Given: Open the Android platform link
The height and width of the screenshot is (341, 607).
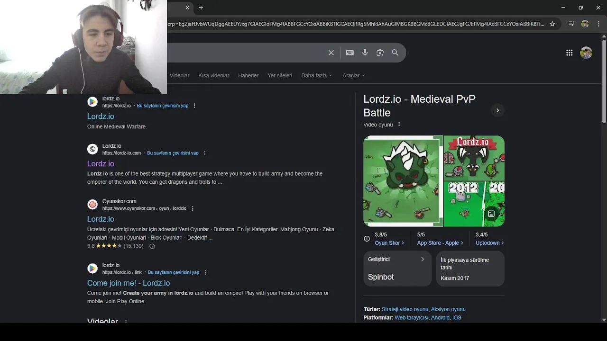Looking at the screenshot, I should (440, 318).
